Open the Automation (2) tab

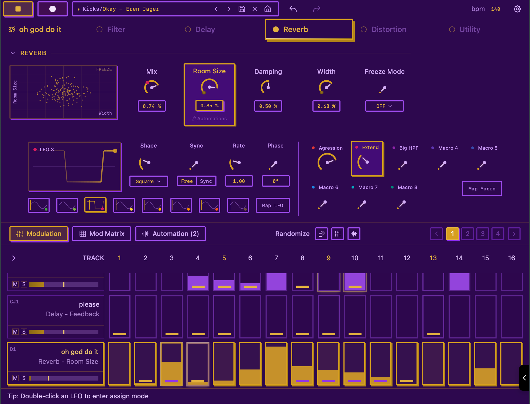[x=170, y=234]
